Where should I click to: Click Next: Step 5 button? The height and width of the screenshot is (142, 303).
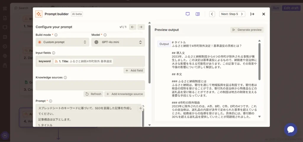tap(232, 14)
